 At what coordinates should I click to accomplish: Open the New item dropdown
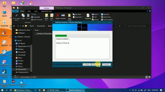click(x=77, y=14)
